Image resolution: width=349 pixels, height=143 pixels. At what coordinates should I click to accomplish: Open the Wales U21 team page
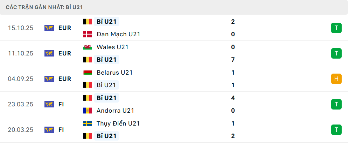click(112, 47)
